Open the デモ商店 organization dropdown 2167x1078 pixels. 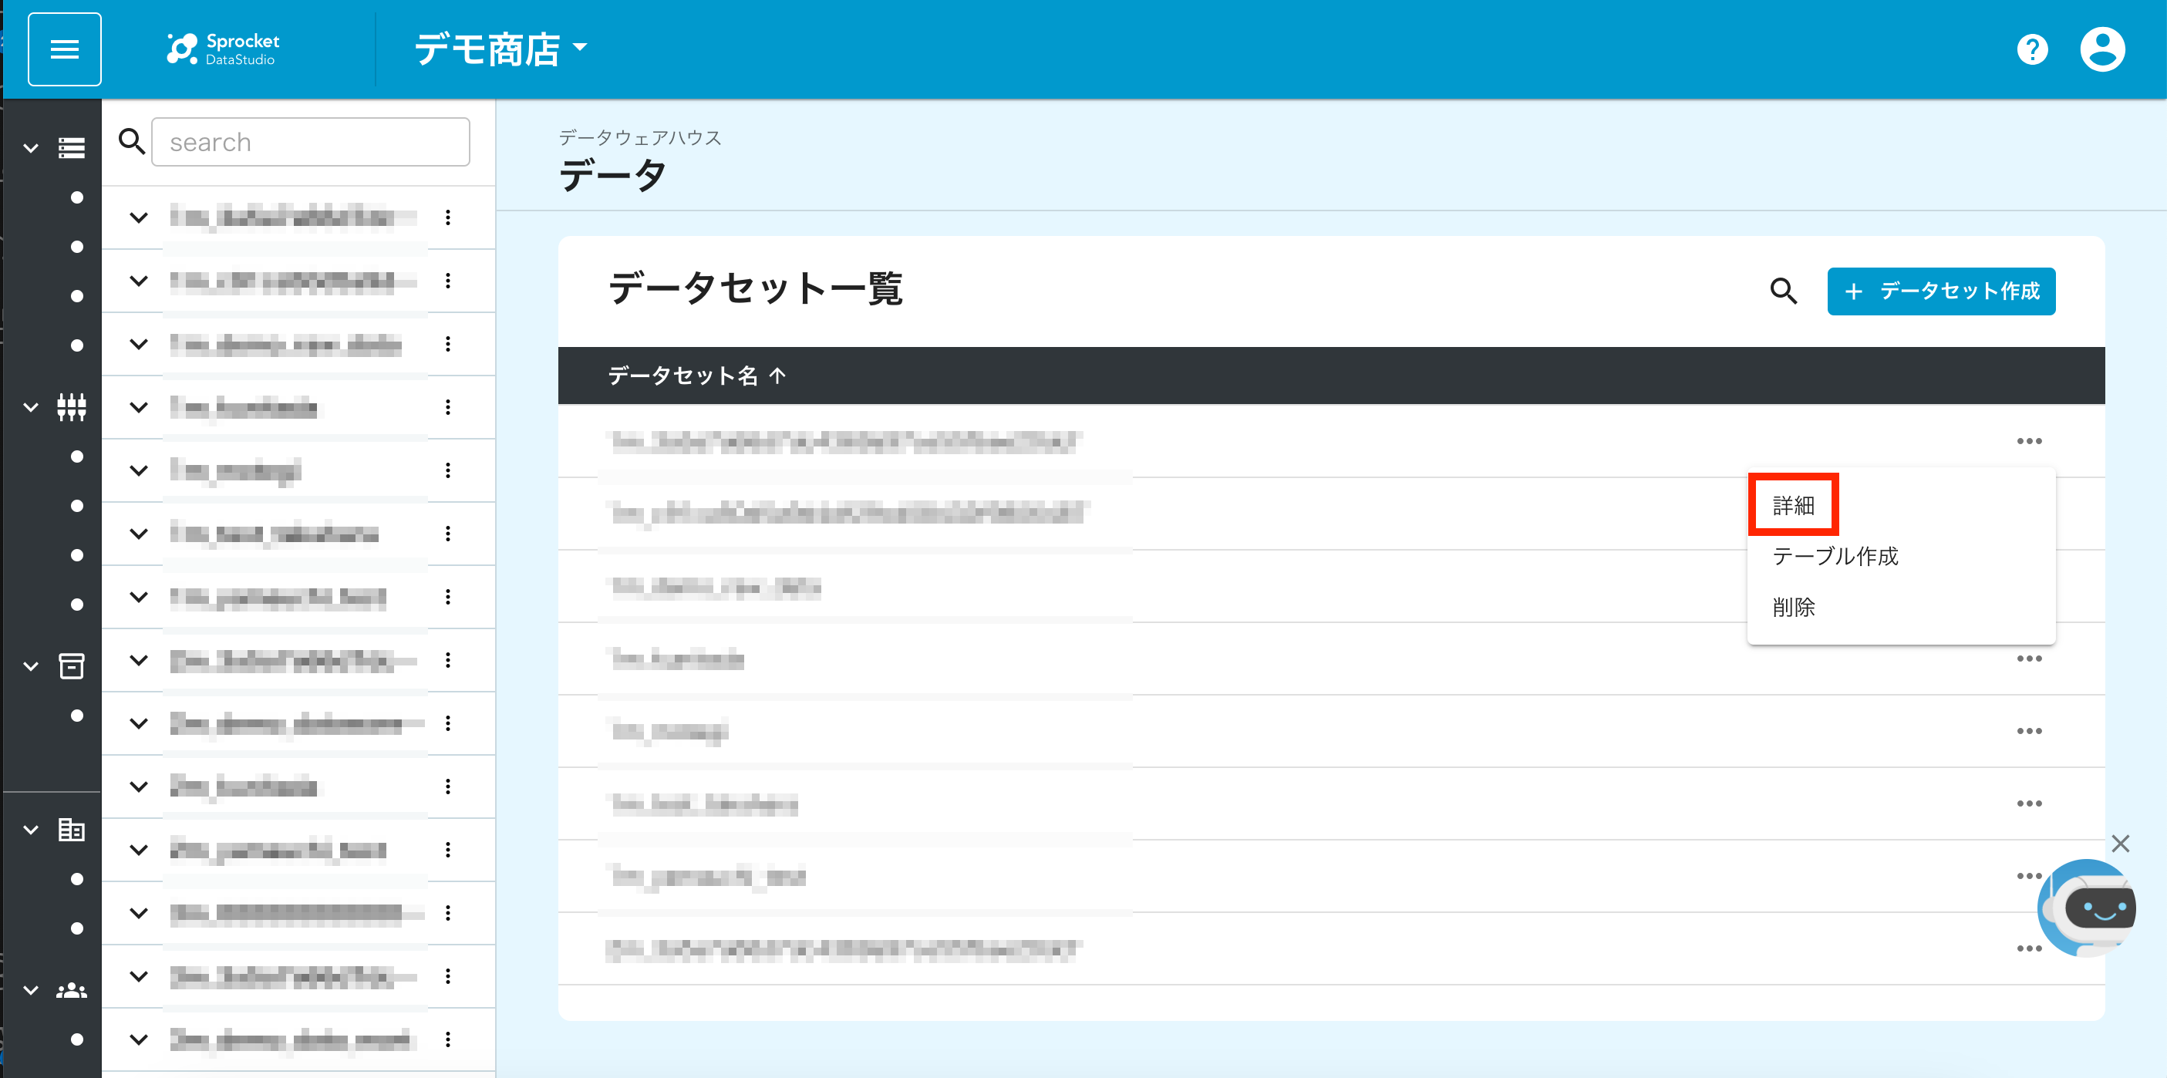[x=501, y=49]
